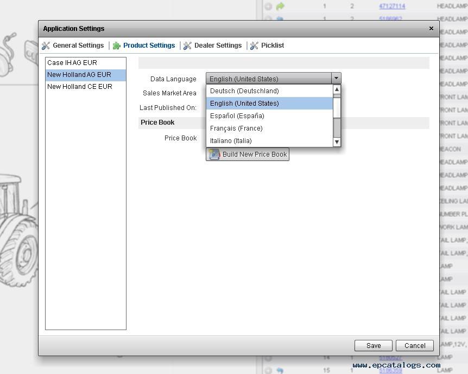This screenshot has height=374, width=468.
Task: Choose Deutsch (Deutschland) from language list
Action: pos(244,91)
